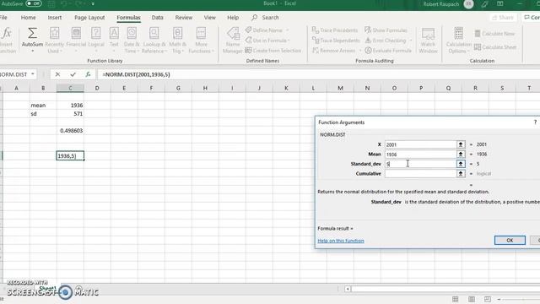Open the Review tab

(184, 17)
